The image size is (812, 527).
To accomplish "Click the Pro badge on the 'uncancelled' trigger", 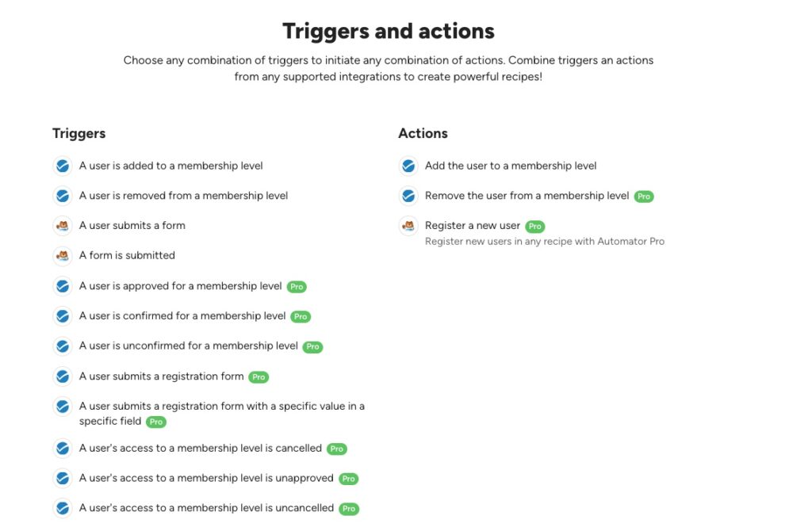I will (x=349, y=509).
